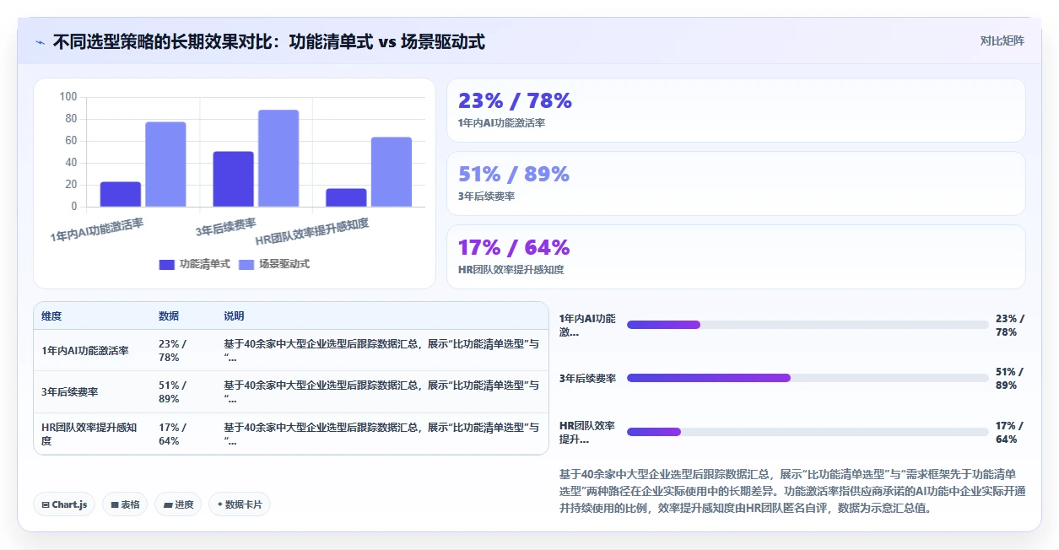Click the 数据卡片 chip

pos(240,504)
